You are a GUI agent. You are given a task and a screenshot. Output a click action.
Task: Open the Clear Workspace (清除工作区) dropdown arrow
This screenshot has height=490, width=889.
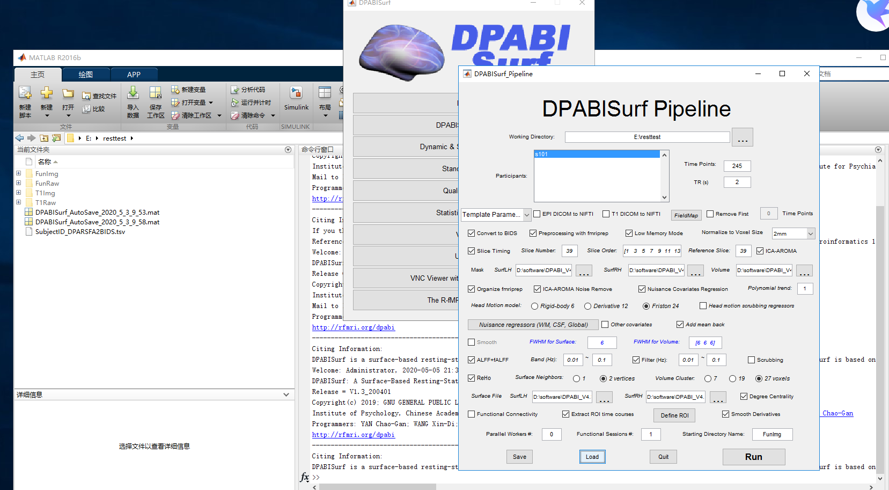coord(219,115)
